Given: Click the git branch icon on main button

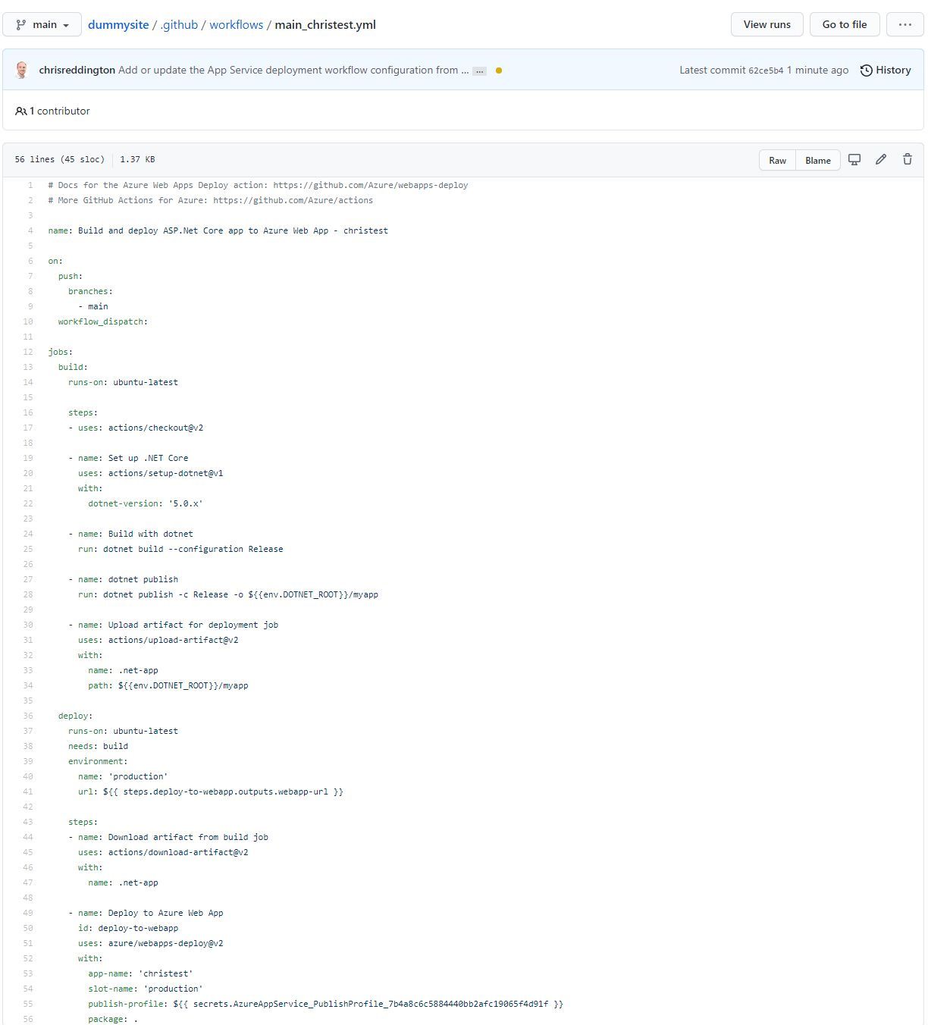Looking at the screenshot, I should click(20, 25).
